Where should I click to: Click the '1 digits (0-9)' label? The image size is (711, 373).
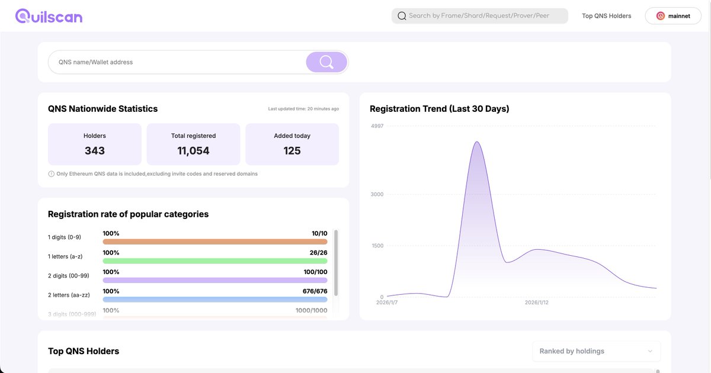(65, 237)
